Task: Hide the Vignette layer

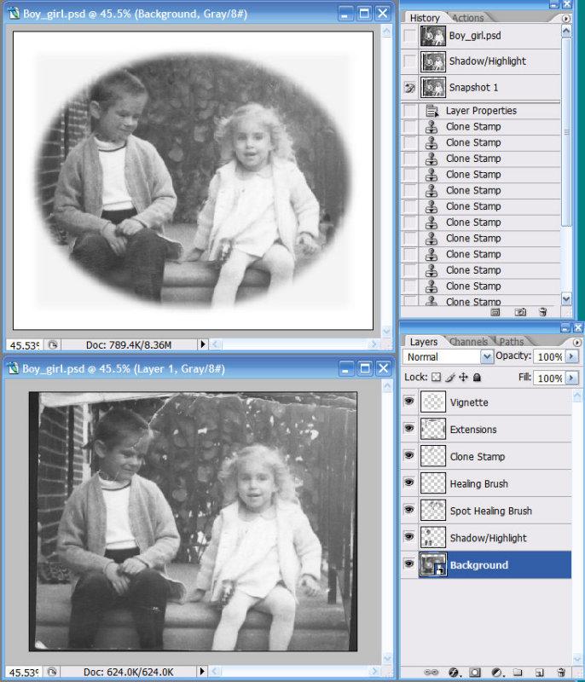Action: pos(408,401)
